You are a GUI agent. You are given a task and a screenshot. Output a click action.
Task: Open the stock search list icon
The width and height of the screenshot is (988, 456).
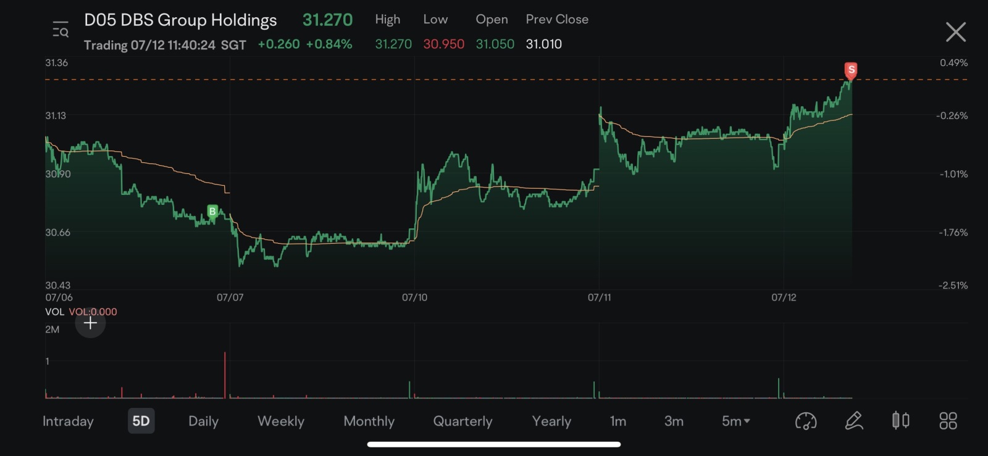pos(61,29)
